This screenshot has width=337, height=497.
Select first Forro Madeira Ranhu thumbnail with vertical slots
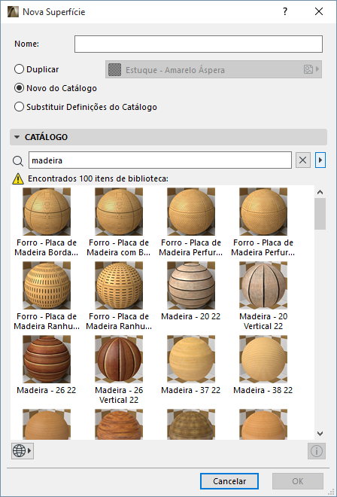click(x=47, y=285)
